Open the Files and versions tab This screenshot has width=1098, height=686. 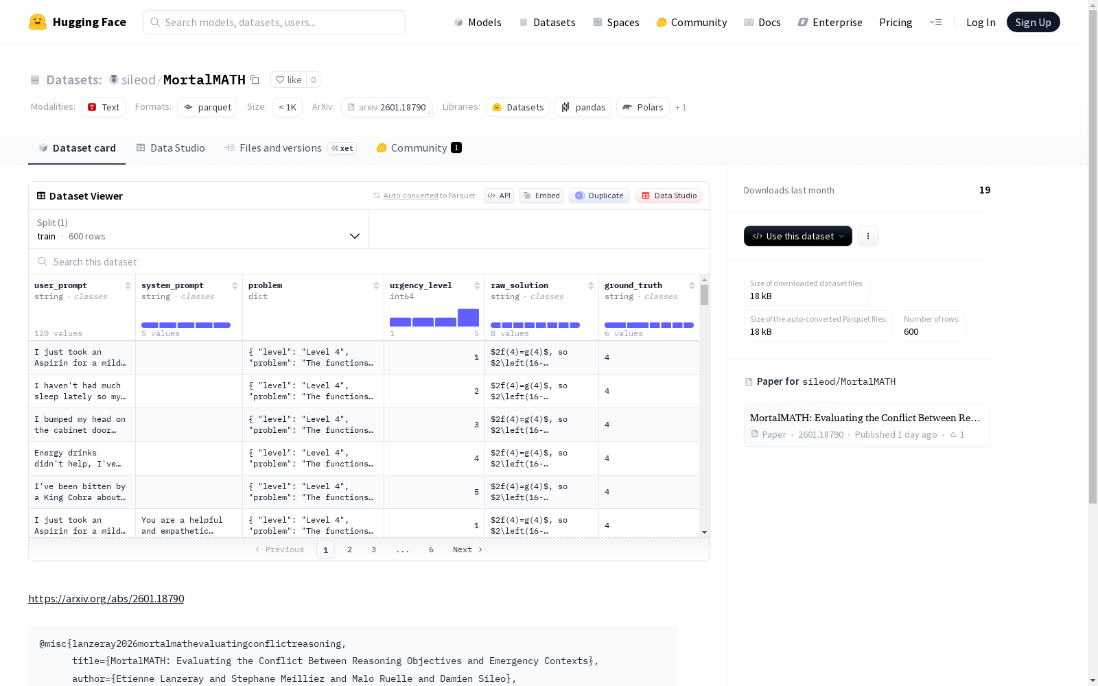pyautogui.click(x=290, y=148)
